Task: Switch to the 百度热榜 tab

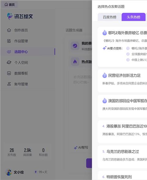Action: pos(110,17)
